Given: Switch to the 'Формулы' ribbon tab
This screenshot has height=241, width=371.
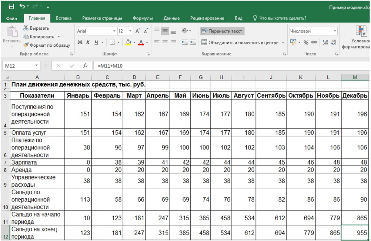Looking at the screenshot, I should [x=142, y=18].
